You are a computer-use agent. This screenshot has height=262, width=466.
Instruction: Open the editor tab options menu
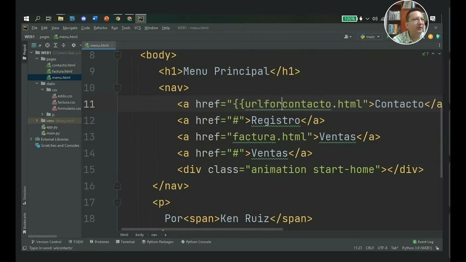click(x=439, y=45)
